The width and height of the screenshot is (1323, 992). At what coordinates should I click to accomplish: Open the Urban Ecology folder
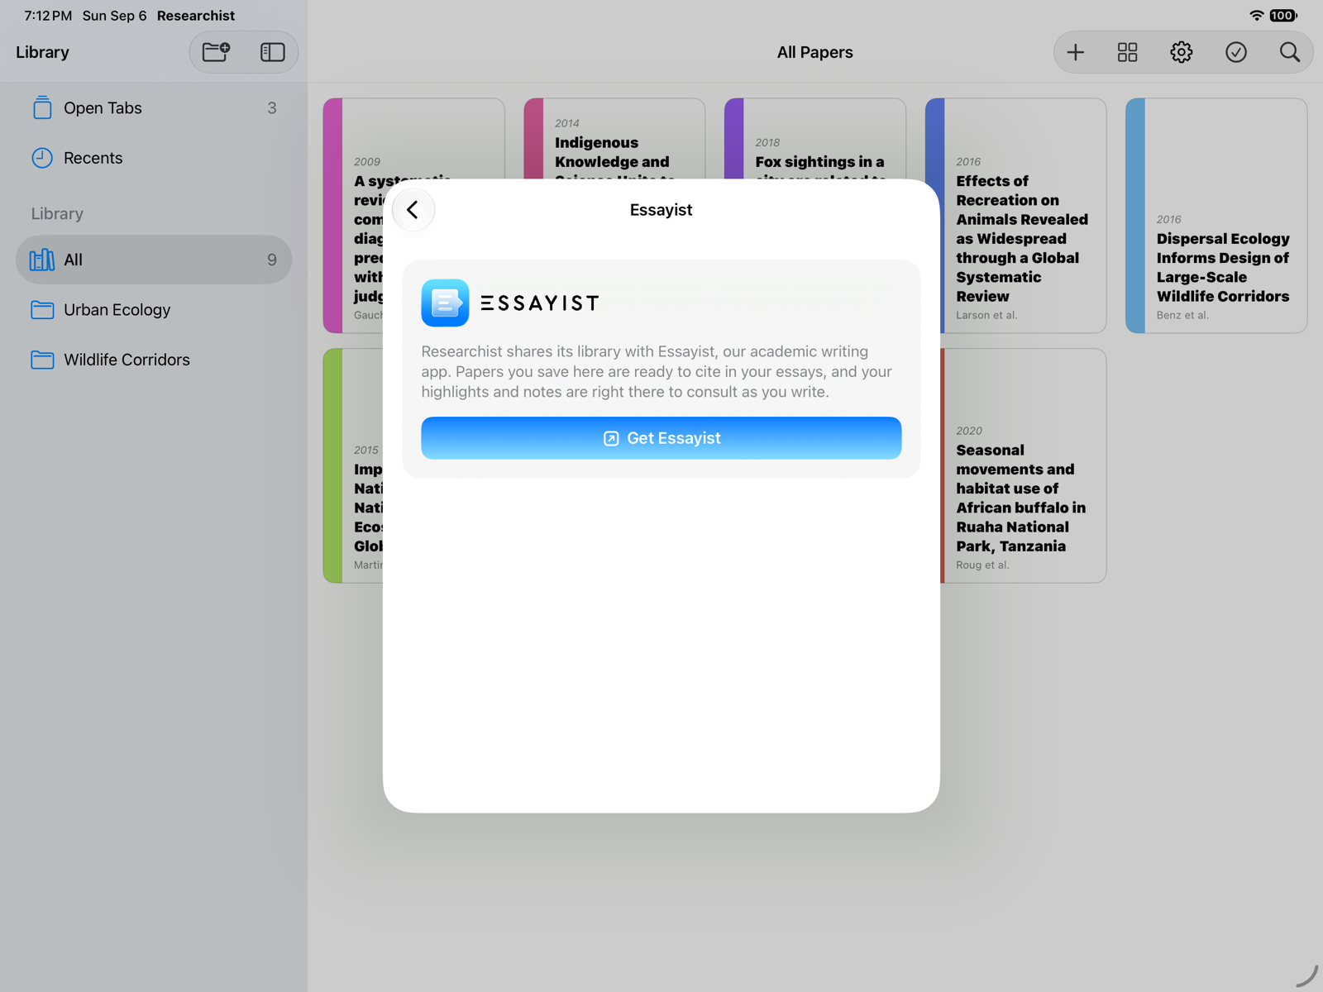click(x=154, y=310)
